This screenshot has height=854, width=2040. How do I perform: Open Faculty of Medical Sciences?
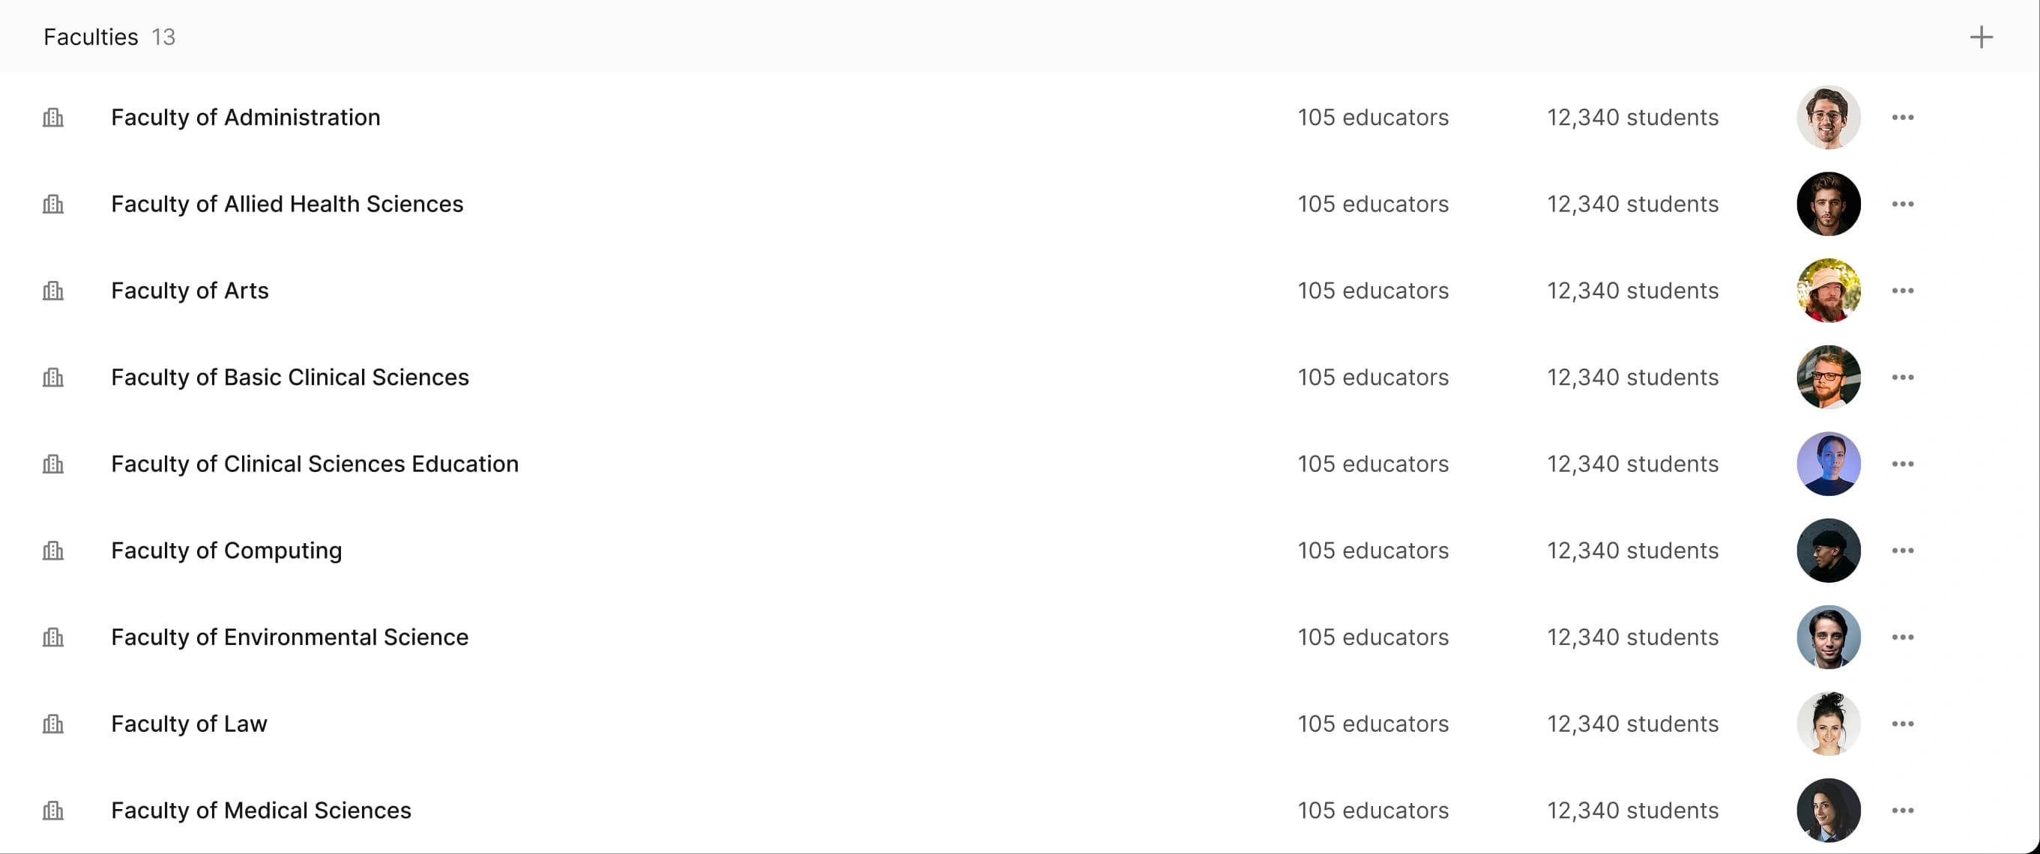point(261,811)
